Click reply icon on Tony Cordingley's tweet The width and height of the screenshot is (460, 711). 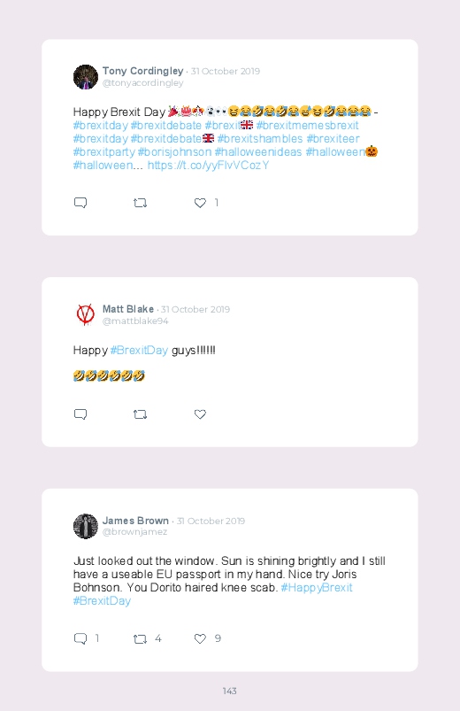pos(80,203)
